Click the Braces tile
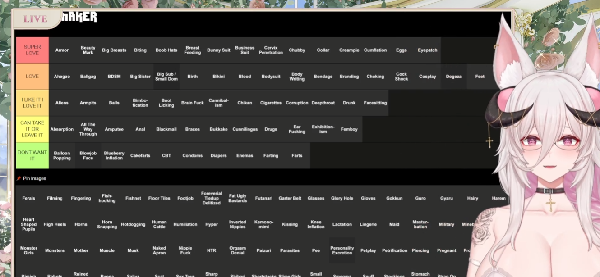The height and width of the screenshot is (277, 600). coord(192,129)
